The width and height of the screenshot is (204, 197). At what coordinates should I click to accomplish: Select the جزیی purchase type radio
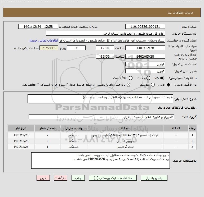[x=168, y=85]
